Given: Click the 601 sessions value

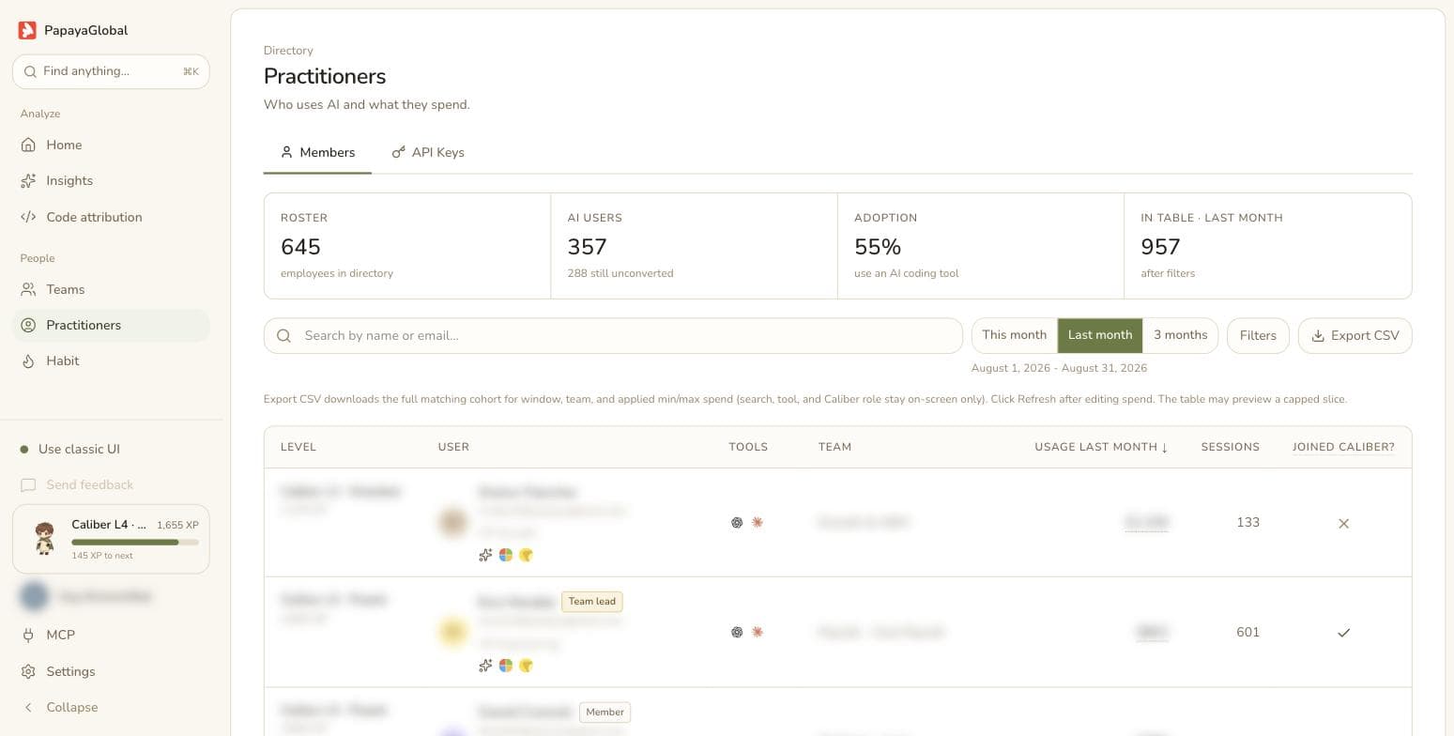Looking at the screenshot, I should pos(1247,632).
